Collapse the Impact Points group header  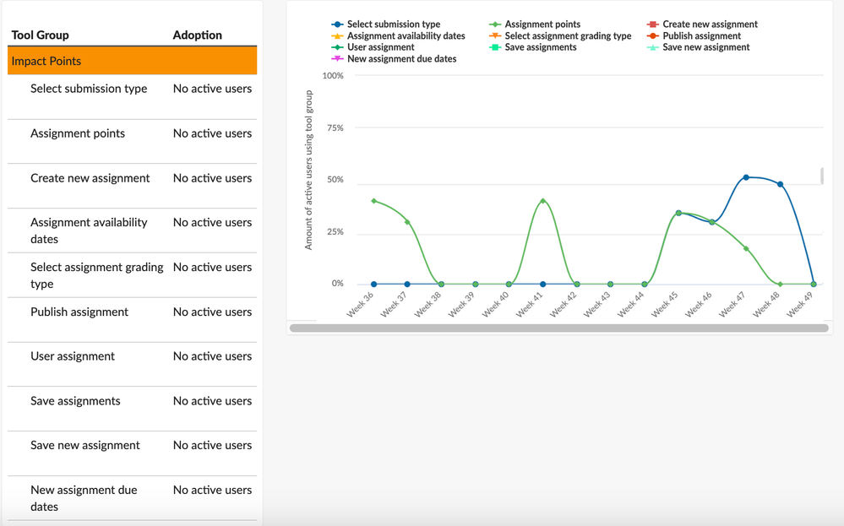132,61
